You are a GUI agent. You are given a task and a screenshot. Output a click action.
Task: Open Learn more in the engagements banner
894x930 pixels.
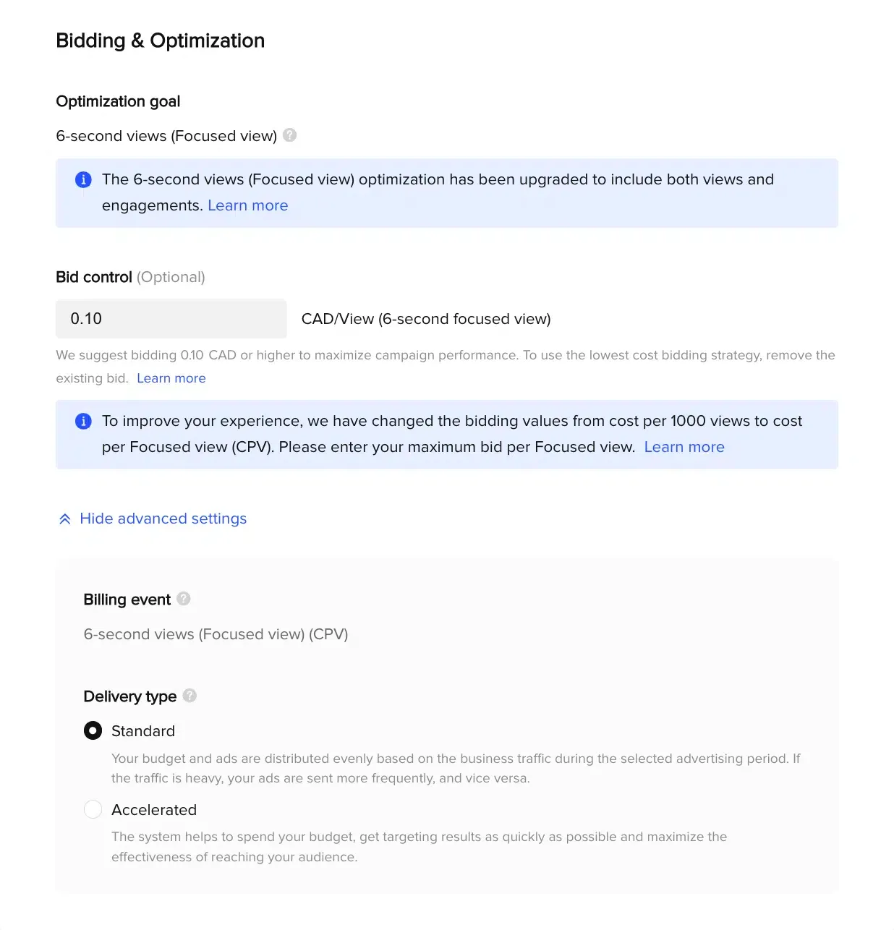pyautogui.click(x=247, y=205)
